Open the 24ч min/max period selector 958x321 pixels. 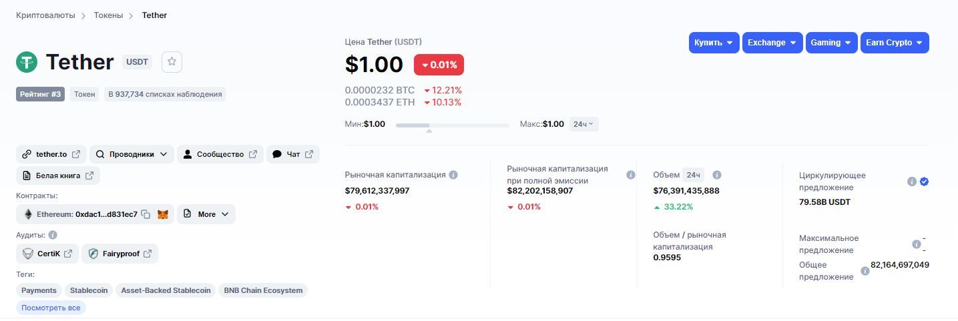click(x=583, y=124)
